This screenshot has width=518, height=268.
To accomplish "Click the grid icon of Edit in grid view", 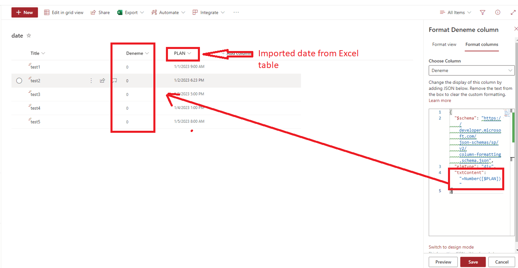I will point(47,13).
